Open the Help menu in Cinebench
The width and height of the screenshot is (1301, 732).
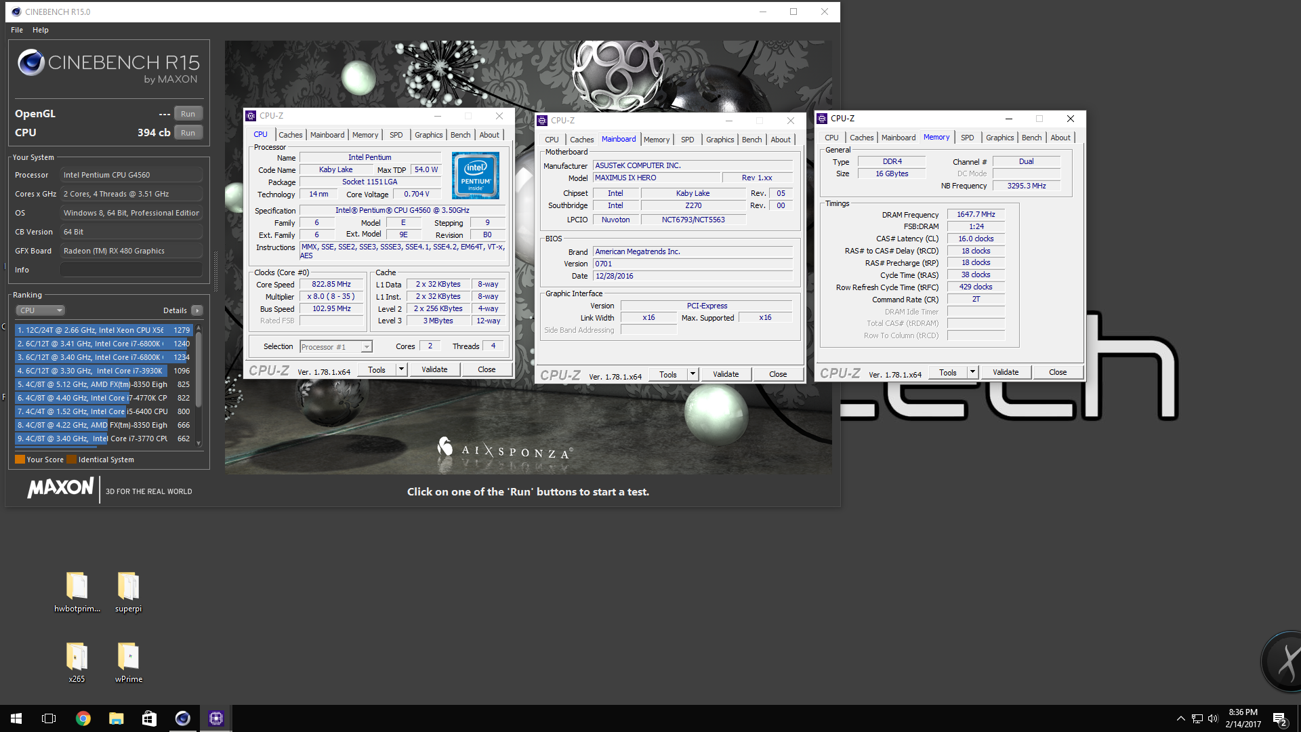(41, 30)
